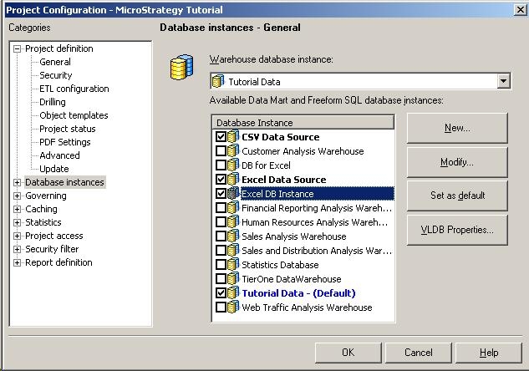Click the Sales Analysis Warehouse database icon
529x371 pixels.
(233, 236)
